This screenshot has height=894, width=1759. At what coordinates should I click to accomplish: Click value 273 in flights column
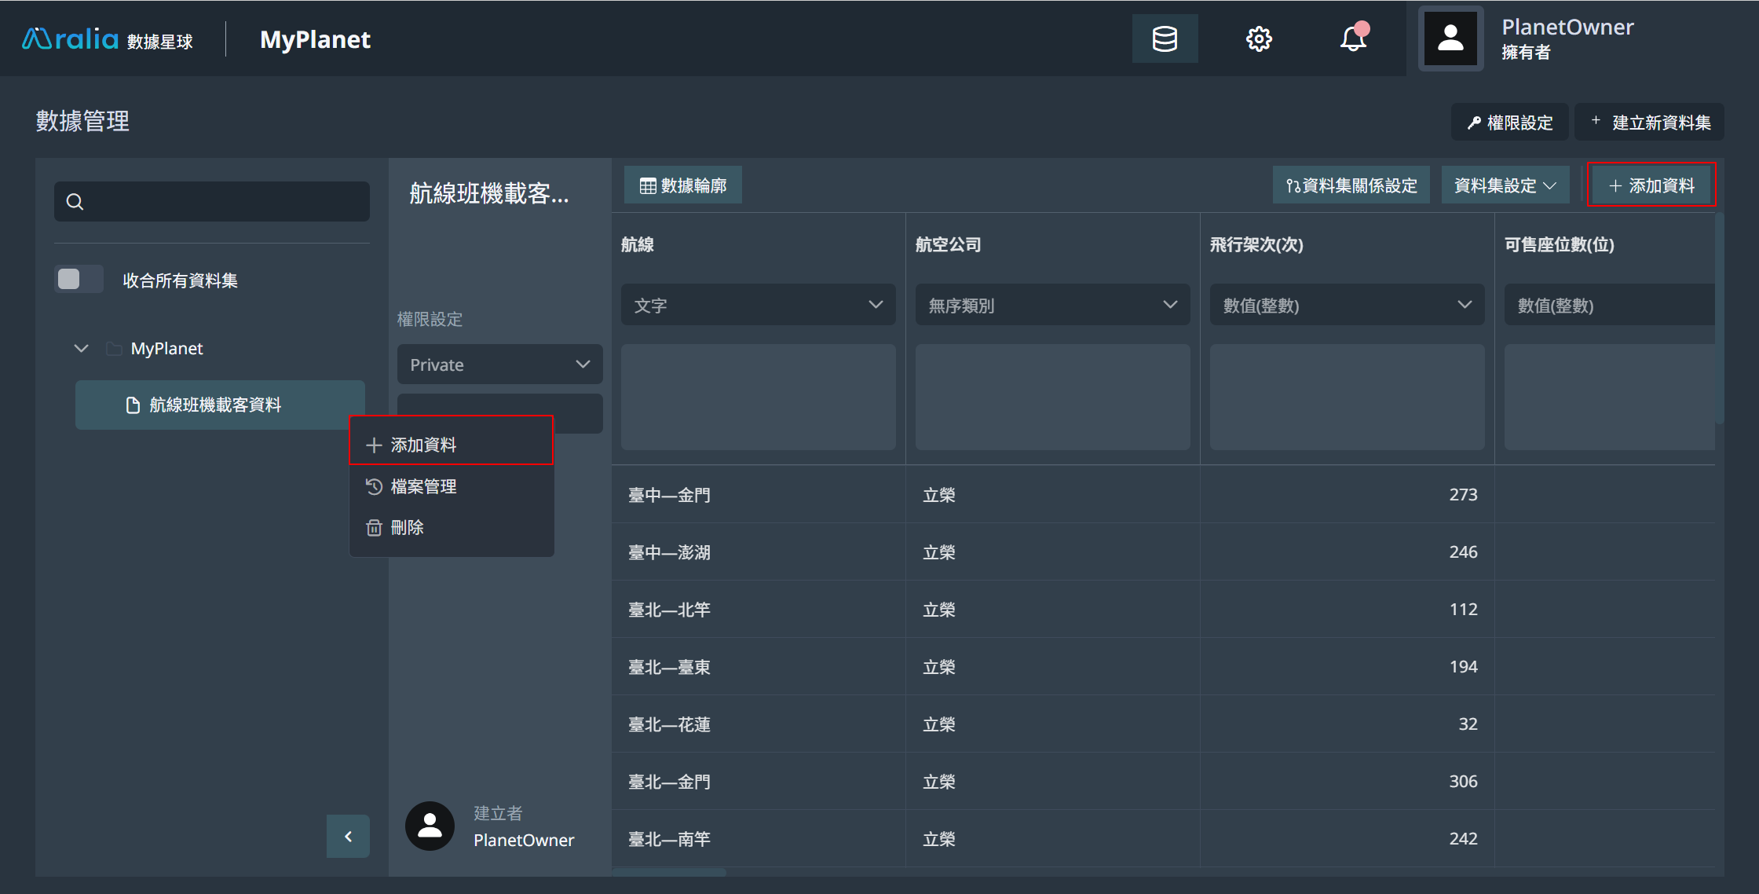coord(1463,495)
